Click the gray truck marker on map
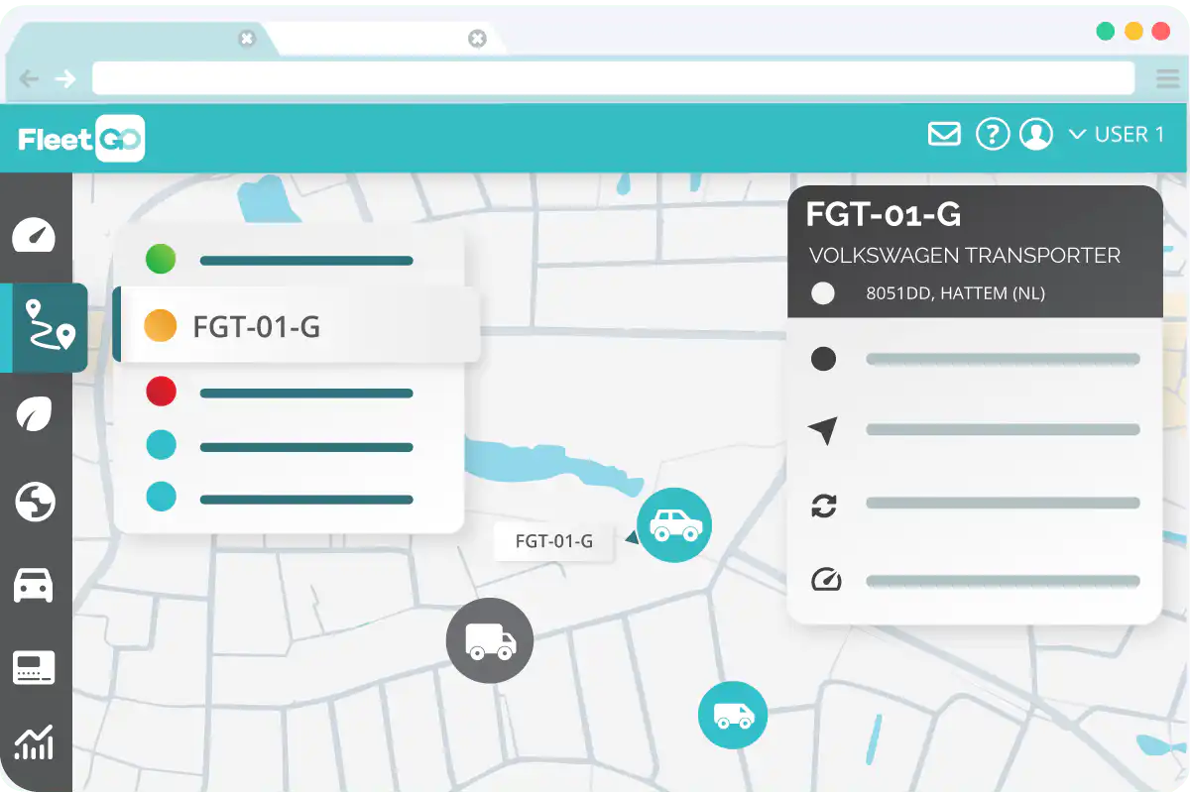1190x793 pixels. pos(490,640)
